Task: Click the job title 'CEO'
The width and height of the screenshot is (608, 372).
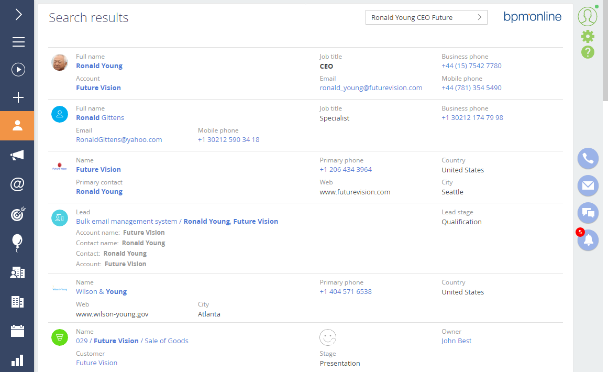Action: coord(326,67)
